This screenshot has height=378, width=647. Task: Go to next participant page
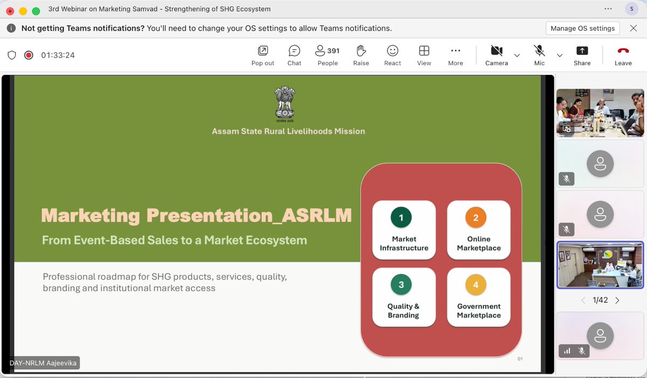click(x=617, y=300)
